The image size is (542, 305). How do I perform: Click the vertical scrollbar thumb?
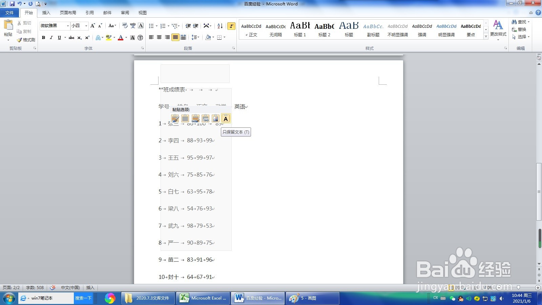(539, 191)
